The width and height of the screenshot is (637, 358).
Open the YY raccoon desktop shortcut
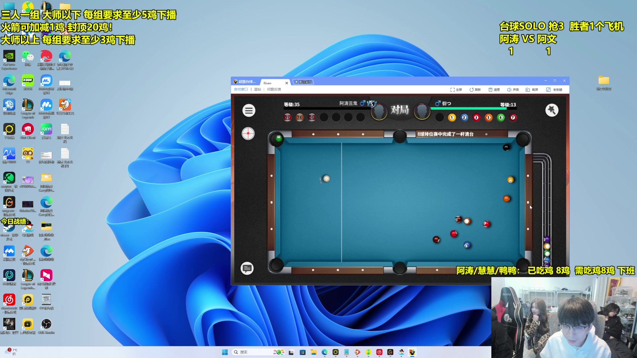pos(28,156)
